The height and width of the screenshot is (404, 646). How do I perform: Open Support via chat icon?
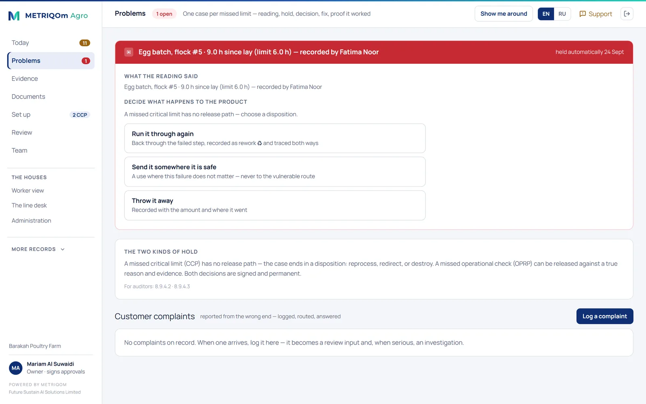coord(596,14)
